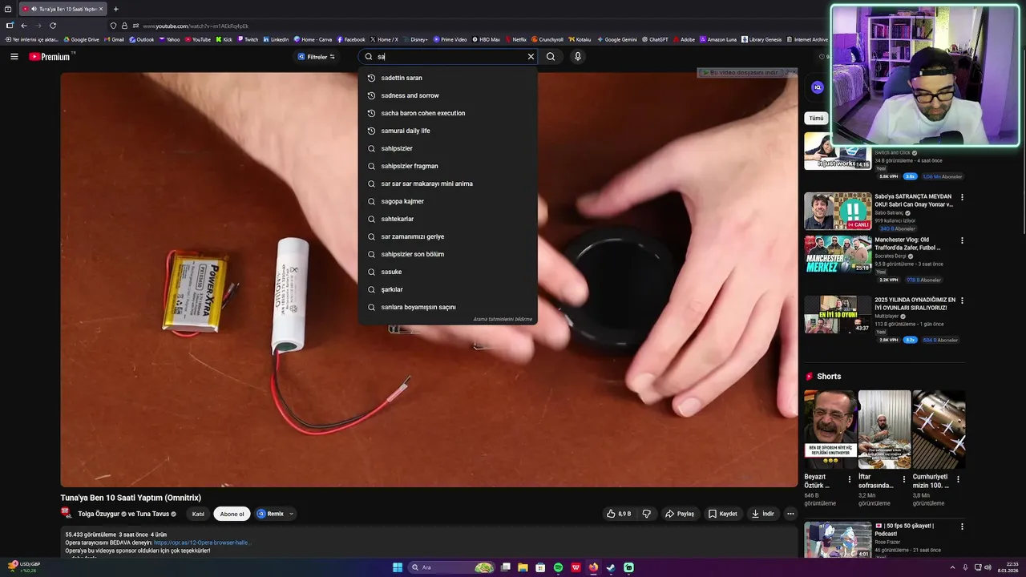The width and height of the screenshot is (1026, 577).
Task: Open options menu for 2025 Yılında video
Action: [962, 301]
